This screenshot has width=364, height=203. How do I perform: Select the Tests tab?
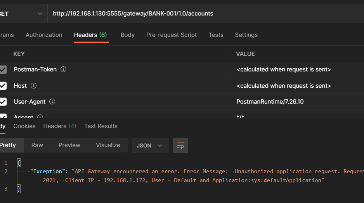216,35
